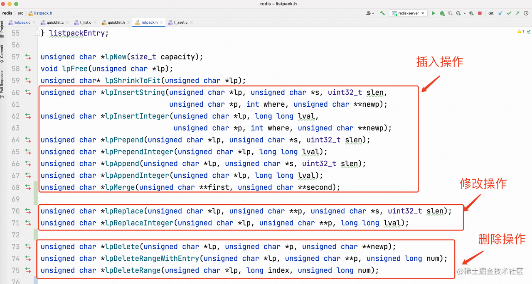Build the project with hammer icon
The width and height of the screenshot is (532, 284).
tap(382, 13)
